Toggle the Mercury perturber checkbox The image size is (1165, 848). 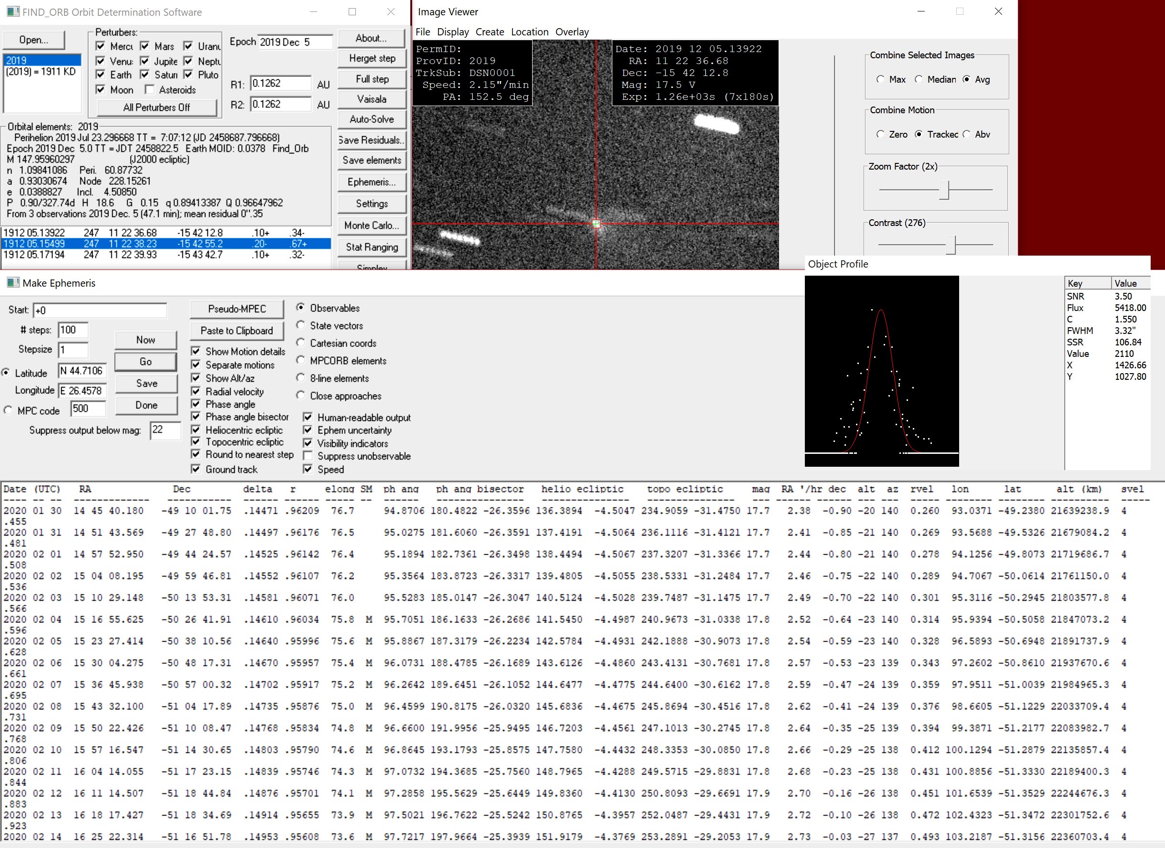(101, 46)
